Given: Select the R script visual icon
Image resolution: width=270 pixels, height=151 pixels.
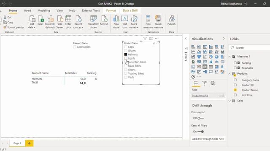Looking at the screenshot, I should click(222, 67).
